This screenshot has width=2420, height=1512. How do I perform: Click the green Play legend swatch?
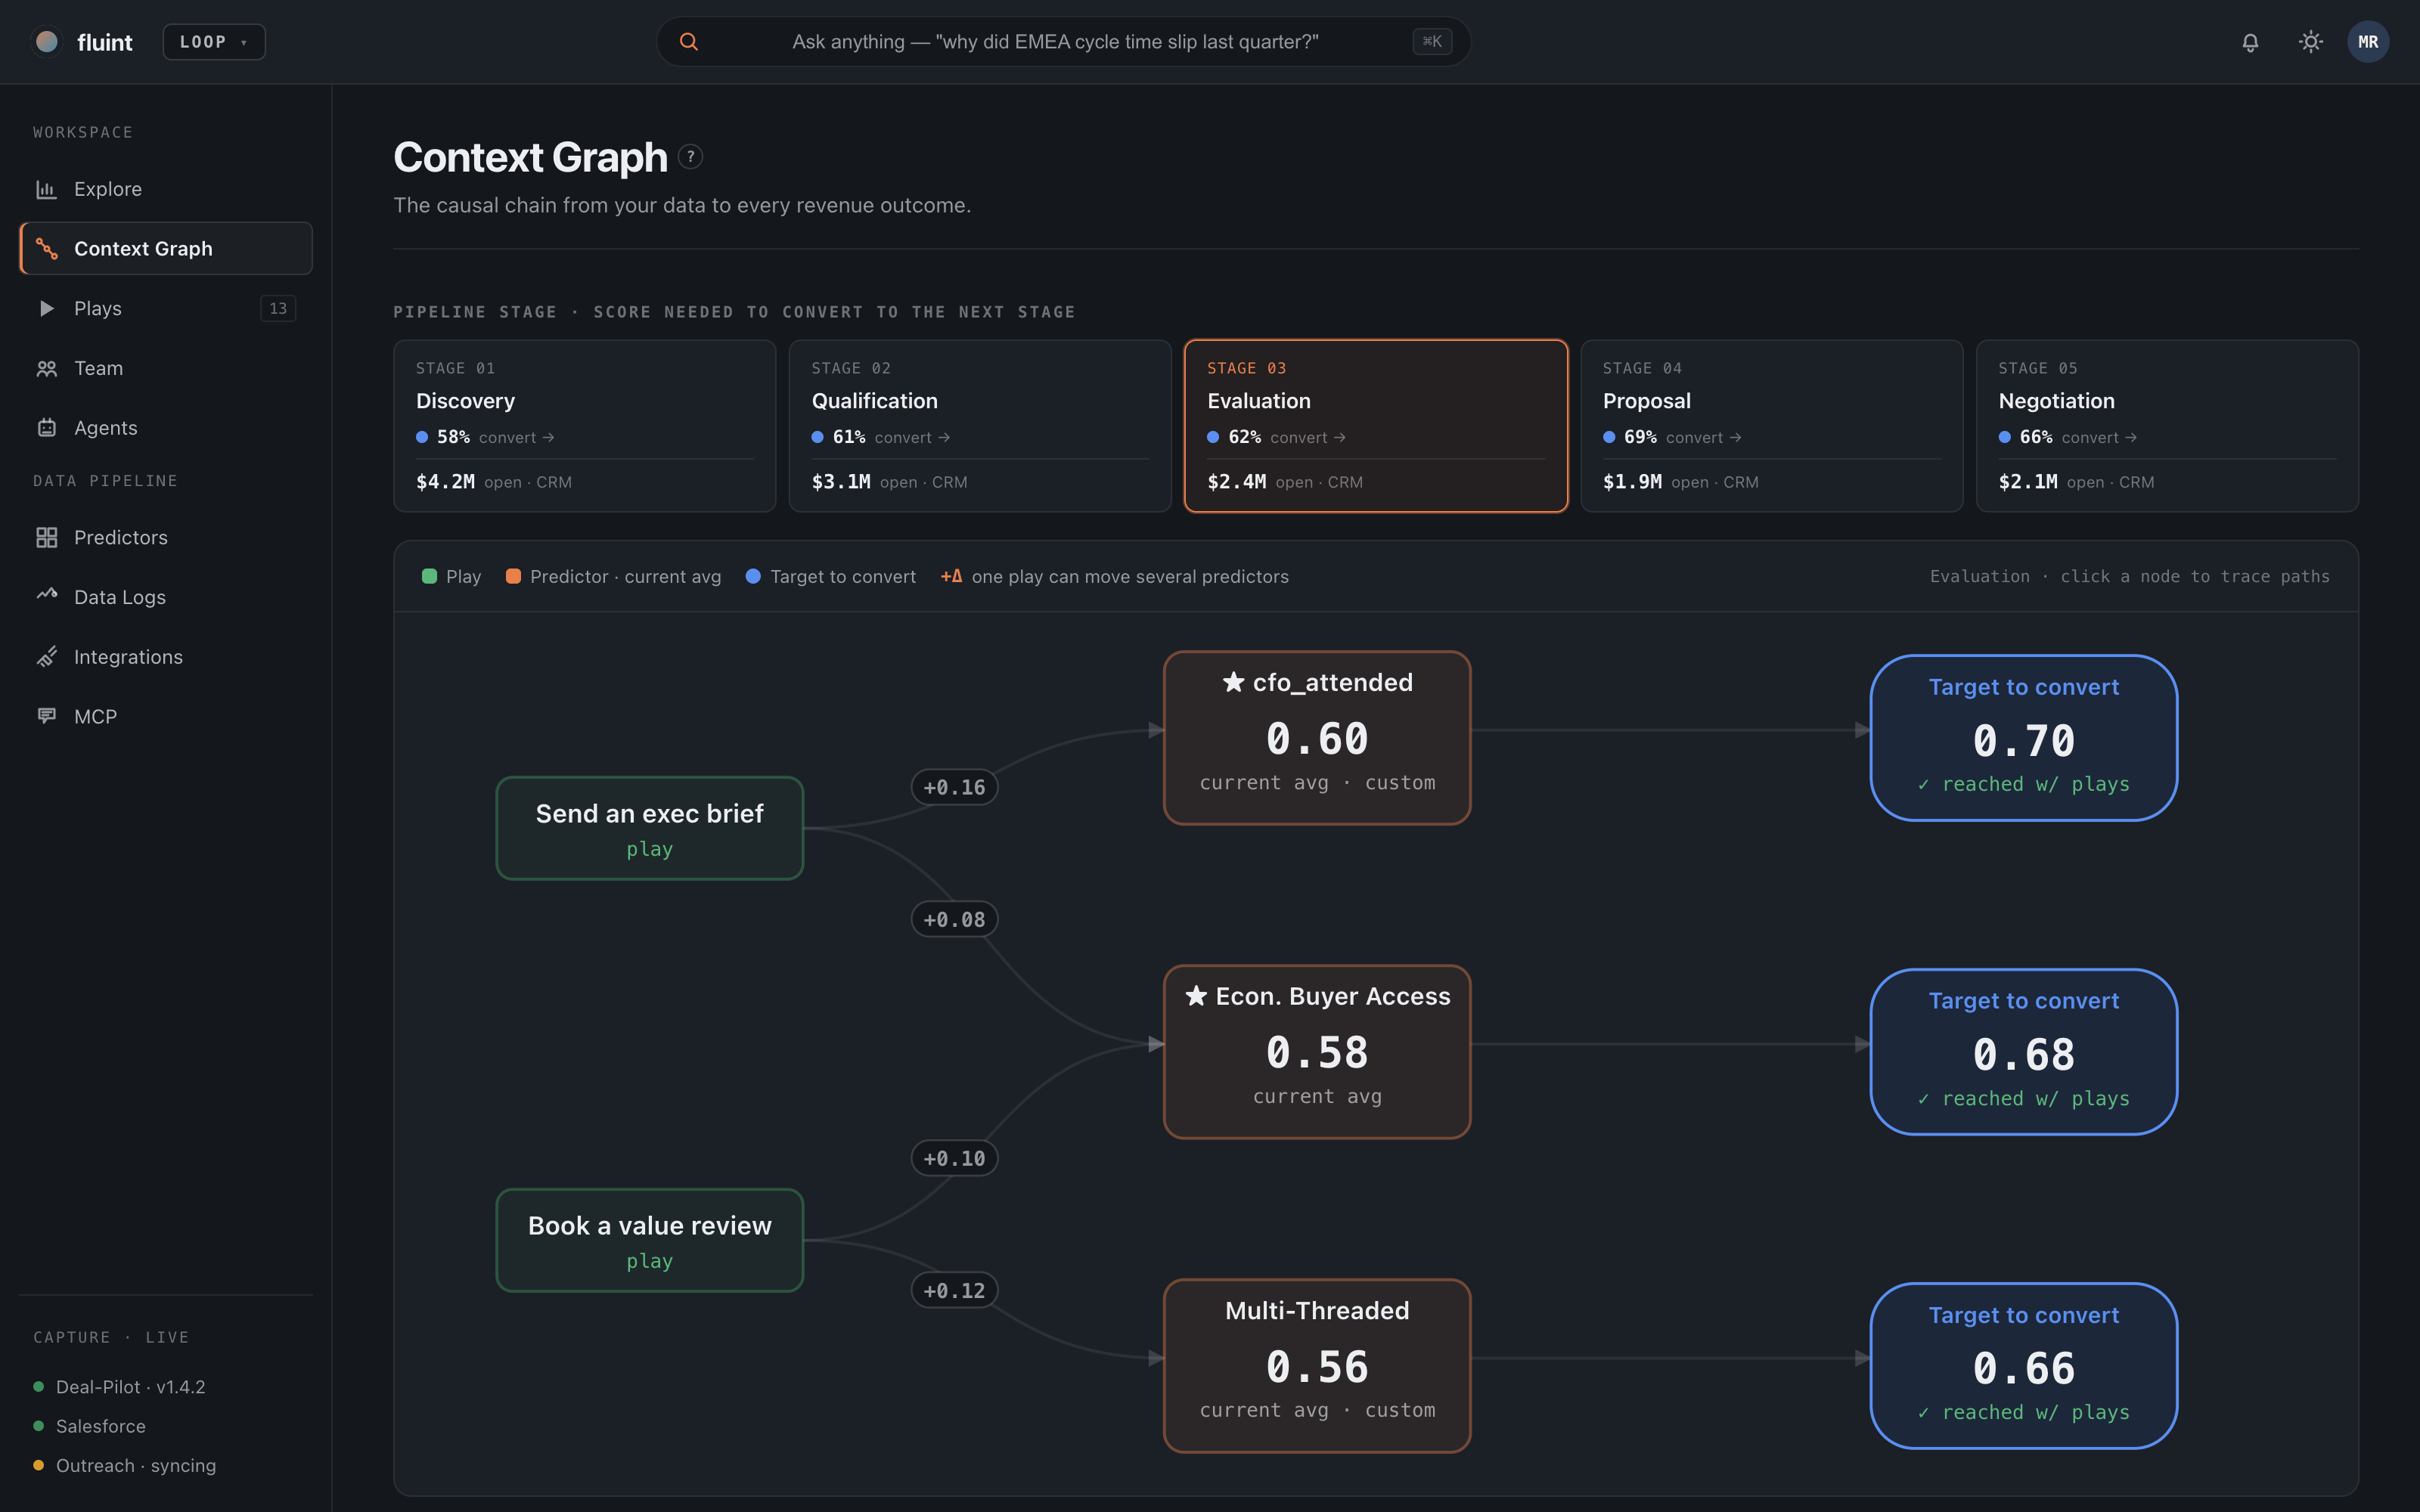429,576
